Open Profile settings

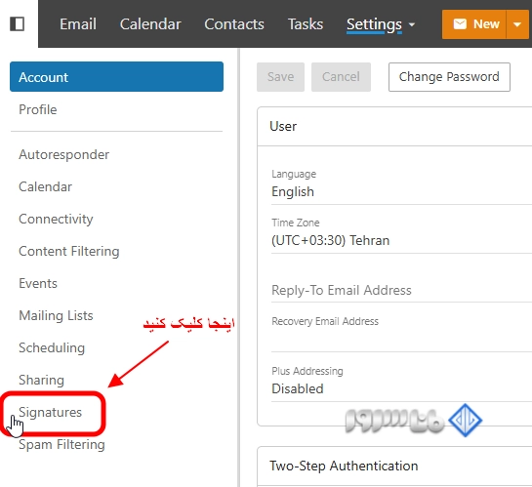[38, 109]
